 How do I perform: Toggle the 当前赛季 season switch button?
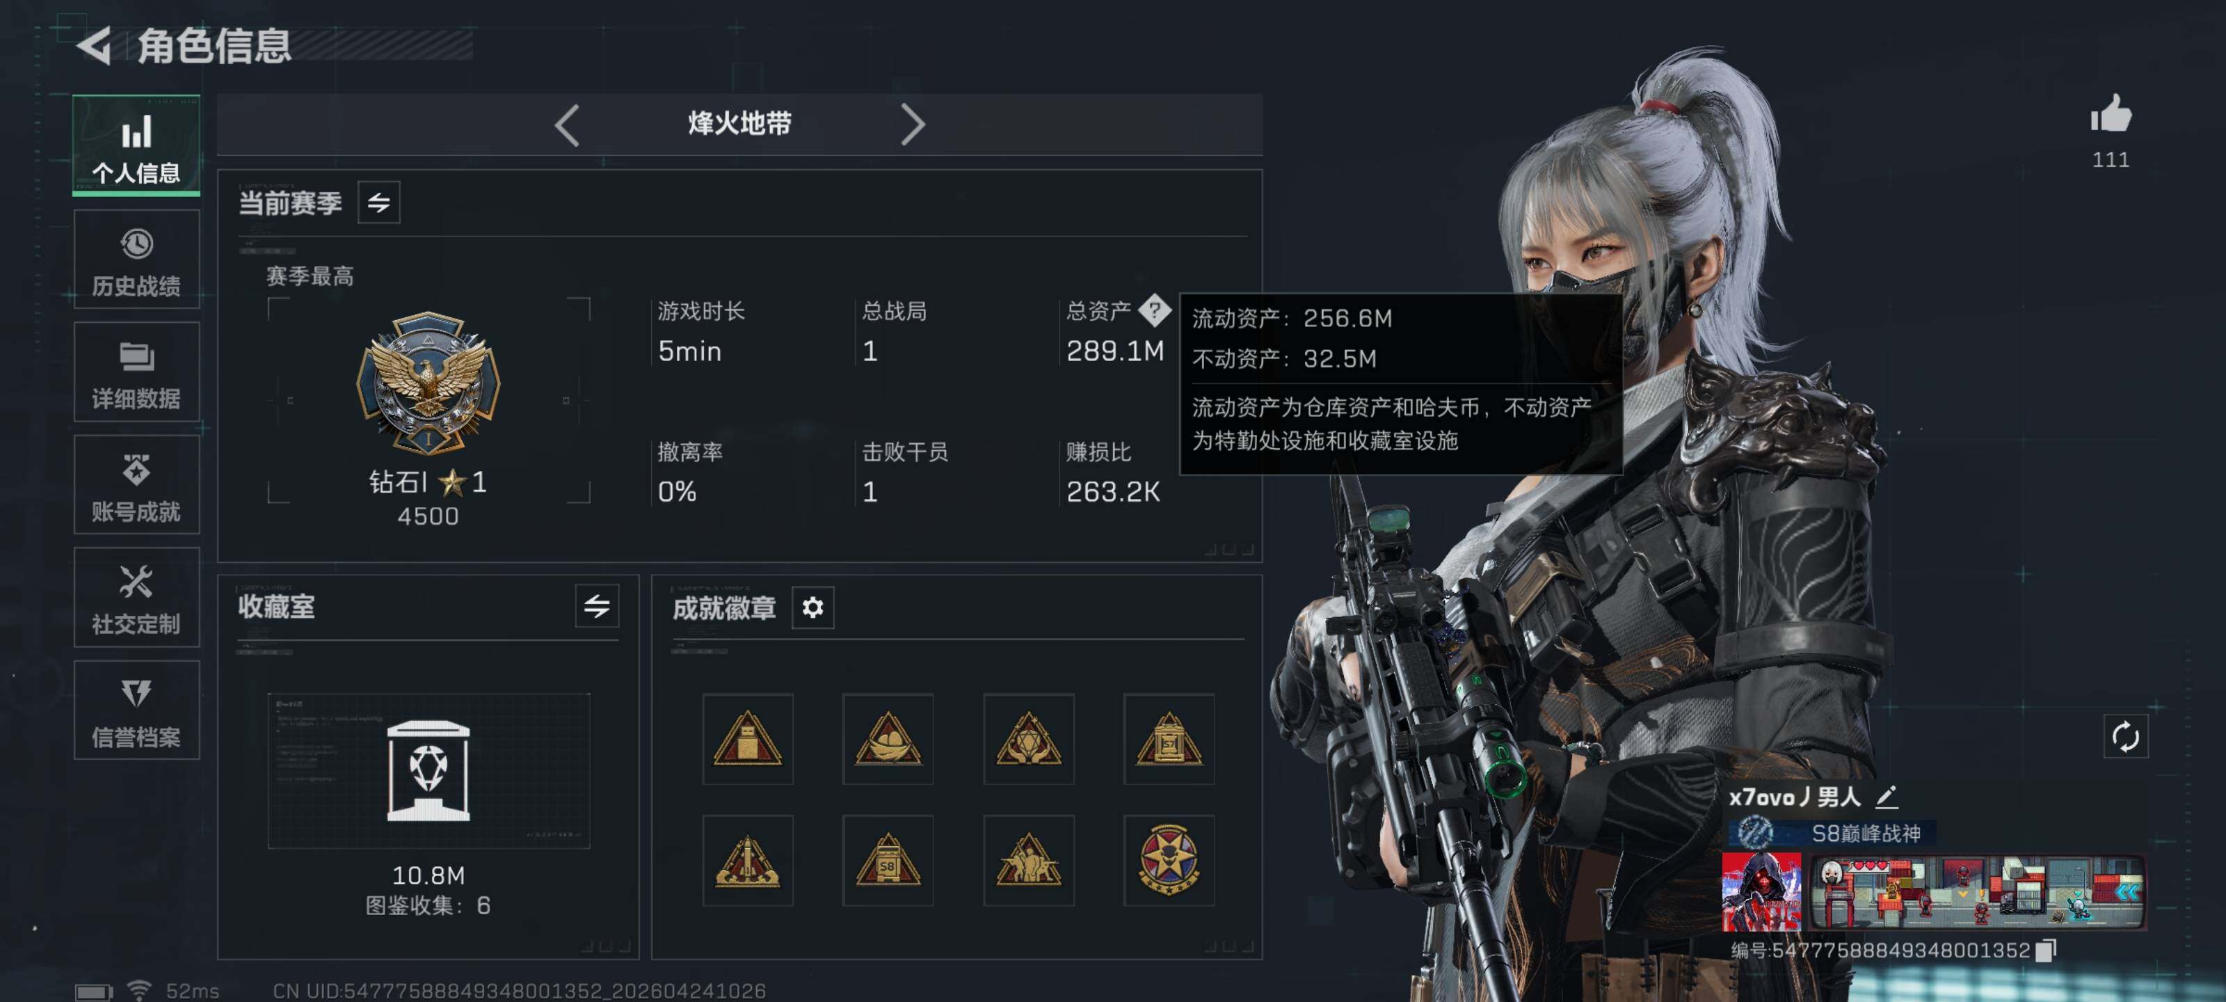(378, 202)
